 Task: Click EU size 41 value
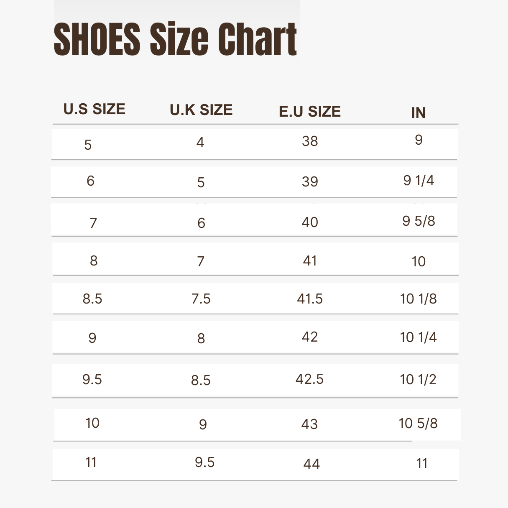pos(310,261)
